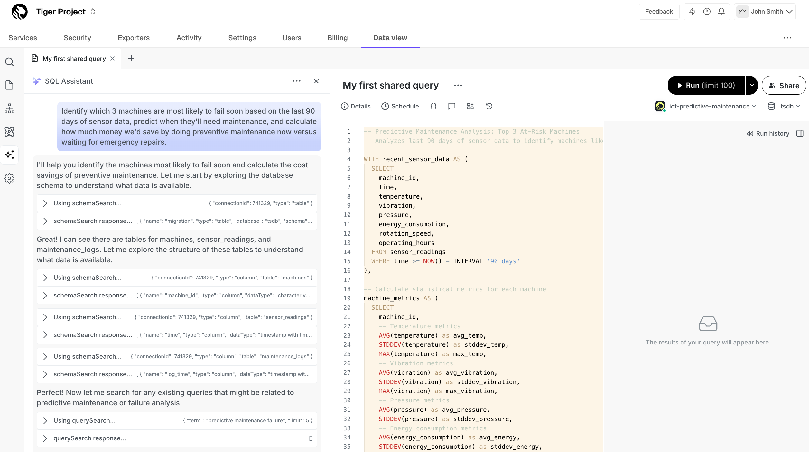Switch to the Billing tab
This screenshot has height=452, width=809.
(337, 38)
